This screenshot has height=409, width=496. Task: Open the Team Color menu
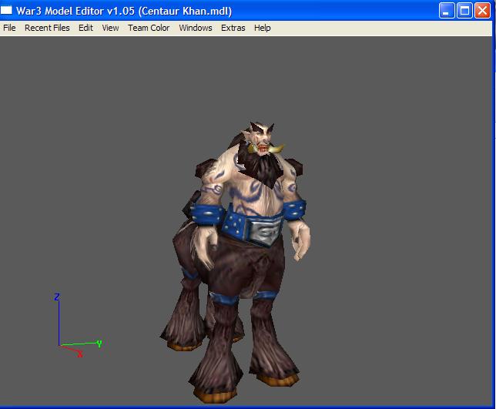(x=149, y=28)
